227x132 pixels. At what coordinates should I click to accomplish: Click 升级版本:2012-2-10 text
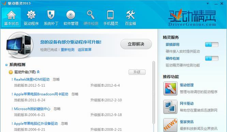pyautogui.click(x=106, y=100)
